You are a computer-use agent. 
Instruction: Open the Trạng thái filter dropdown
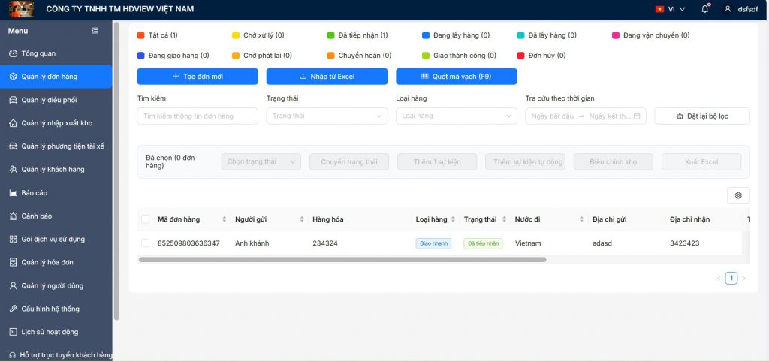pos(327,116)
